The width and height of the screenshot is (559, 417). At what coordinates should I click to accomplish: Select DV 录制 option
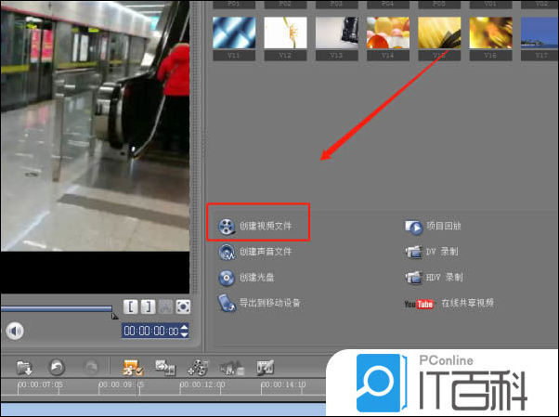tap(442, 252)
